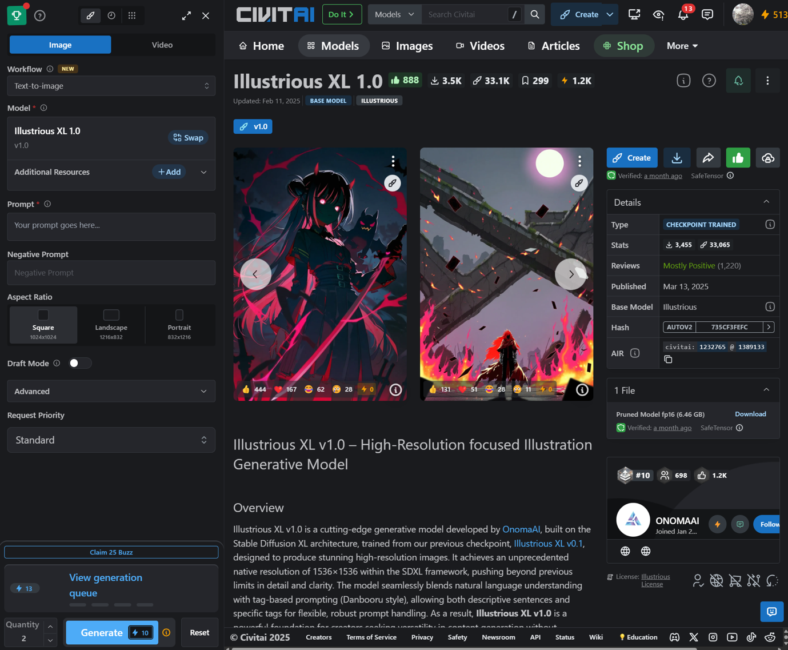Share the Illustrious XL model
The image size is (788, 650).
[708, 158]
